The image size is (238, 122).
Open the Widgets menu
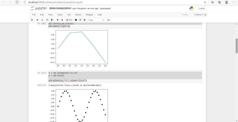(x=89, y=15)
